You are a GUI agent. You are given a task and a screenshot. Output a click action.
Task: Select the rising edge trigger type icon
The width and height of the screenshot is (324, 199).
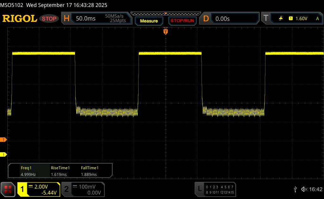click(280, 19)
